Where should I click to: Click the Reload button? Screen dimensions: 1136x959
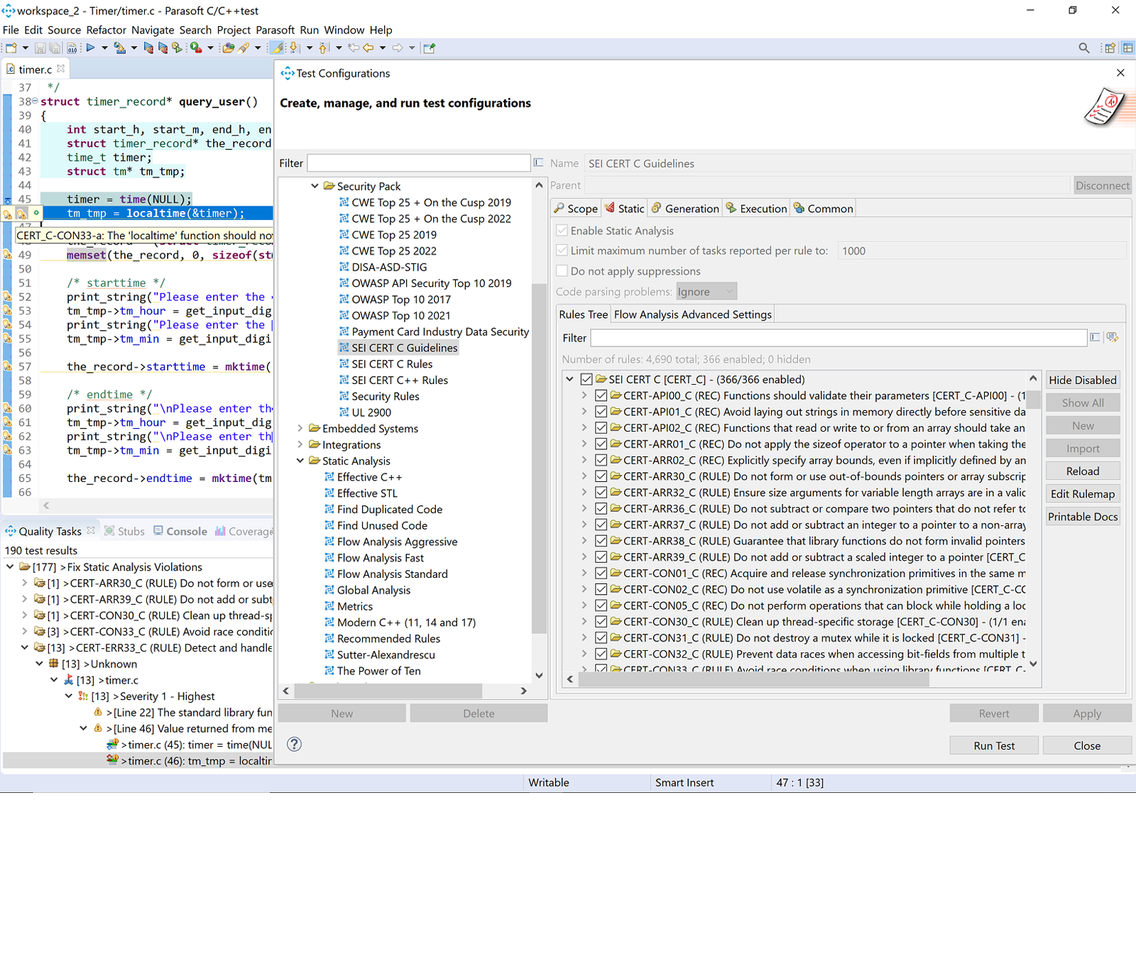tap(1083, 471)
